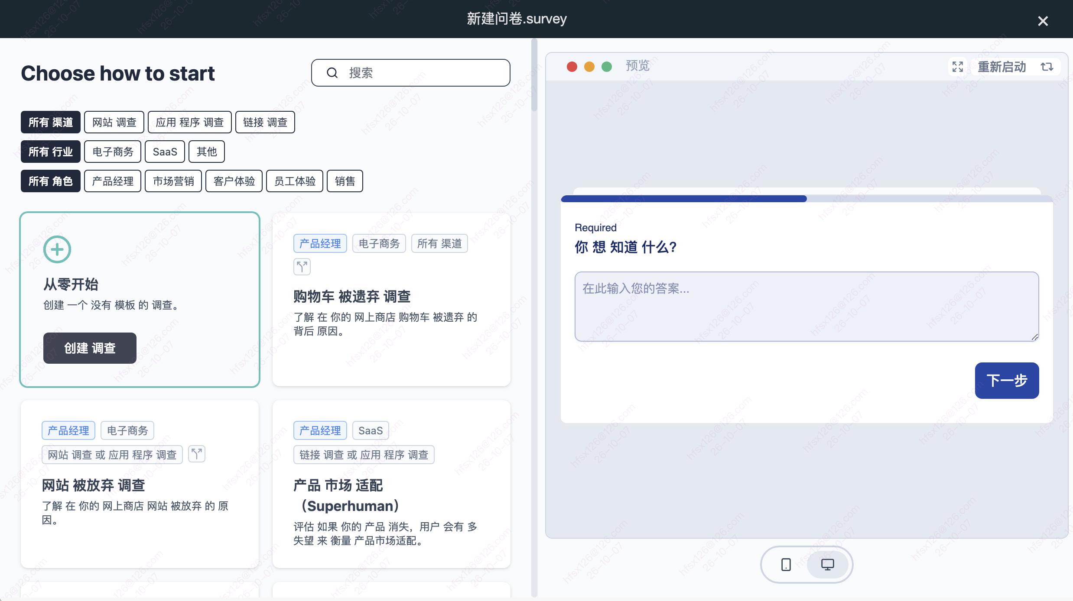Focus the 搜索 input field
The width and height of the screenshot is (1073, 601).
[411, 73]
